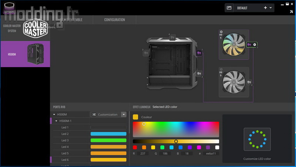The height and width of the screenshot is (167, 296).
Task: Pick cyan preset color swatch
Action: pyautogui.click(x=171, y=147)
